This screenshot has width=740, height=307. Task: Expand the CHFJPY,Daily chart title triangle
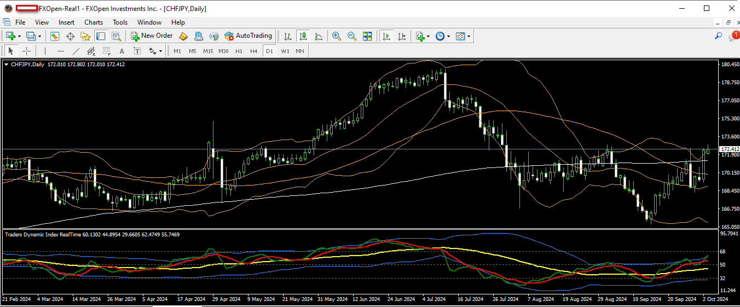(7, 65)
